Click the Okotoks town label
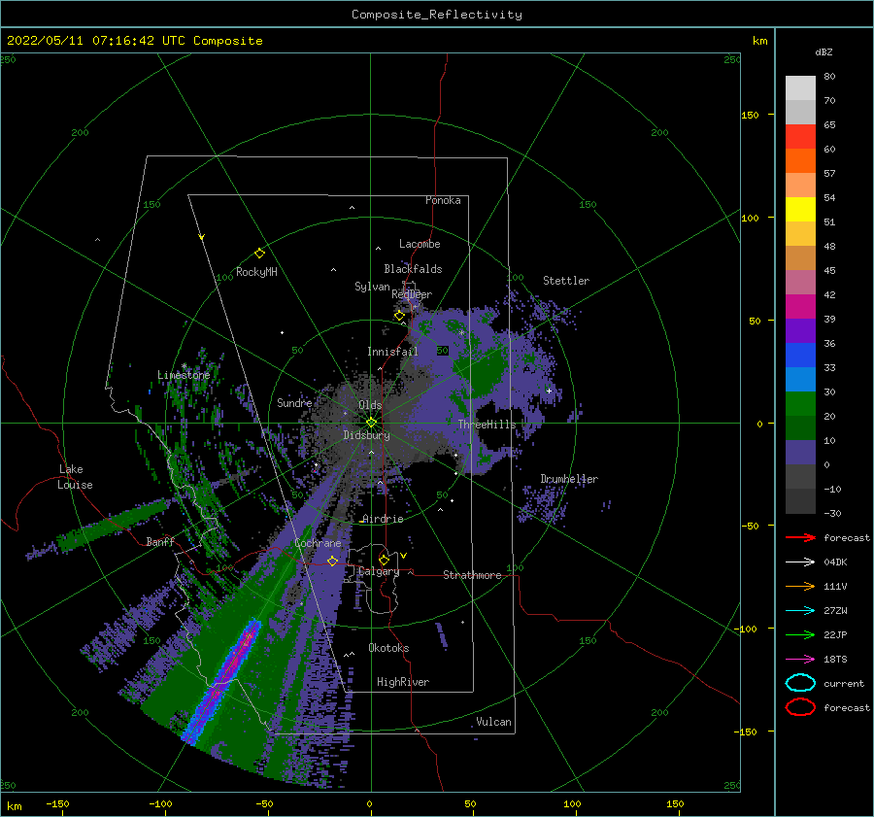Image resolution: width=874 pixels, height=817 pixels. pos(388,648)
